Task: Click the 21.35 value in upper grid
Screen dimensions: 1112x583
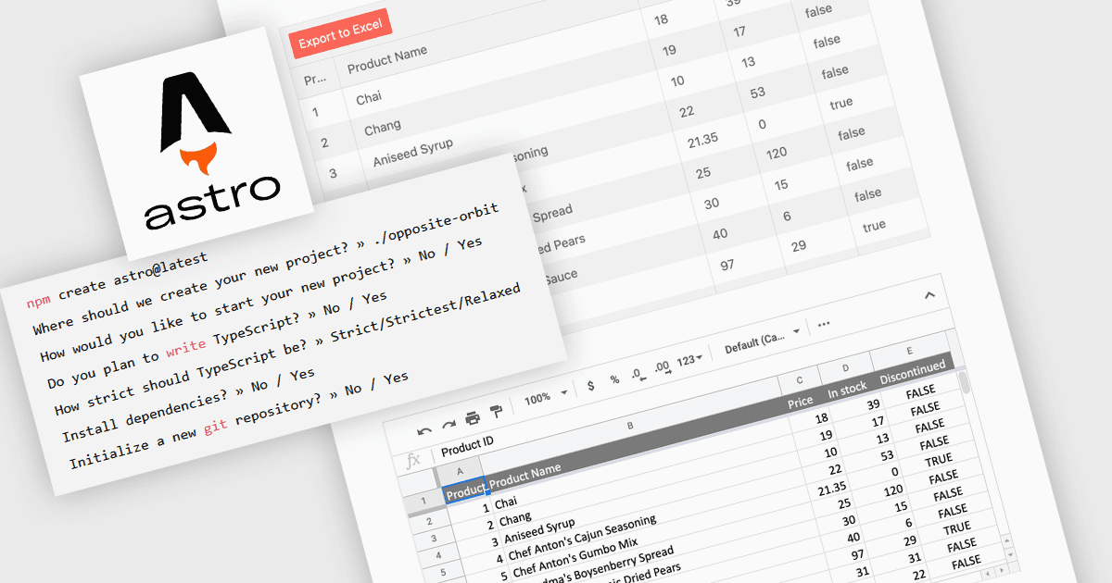Action: 703,142
